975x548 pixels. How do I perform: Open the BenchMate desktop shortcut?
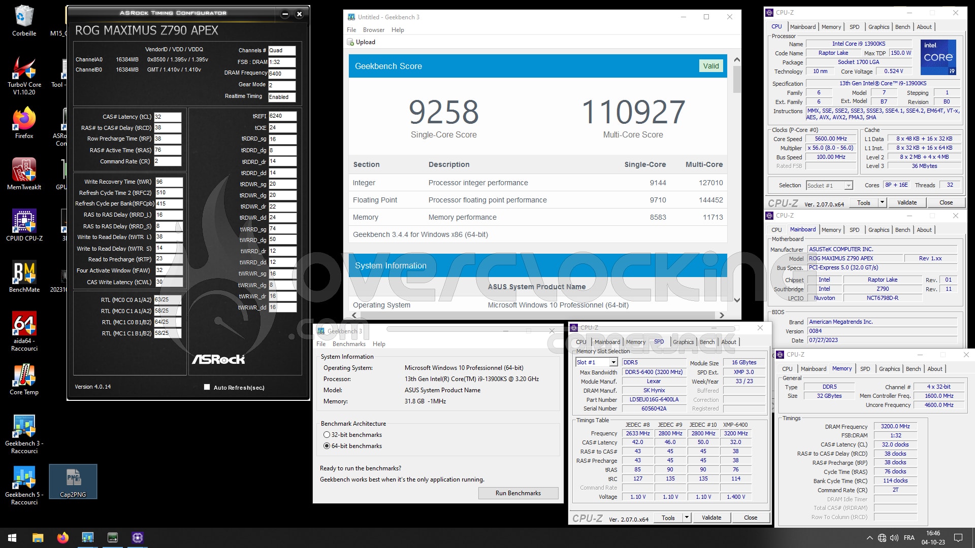(24, 277)
